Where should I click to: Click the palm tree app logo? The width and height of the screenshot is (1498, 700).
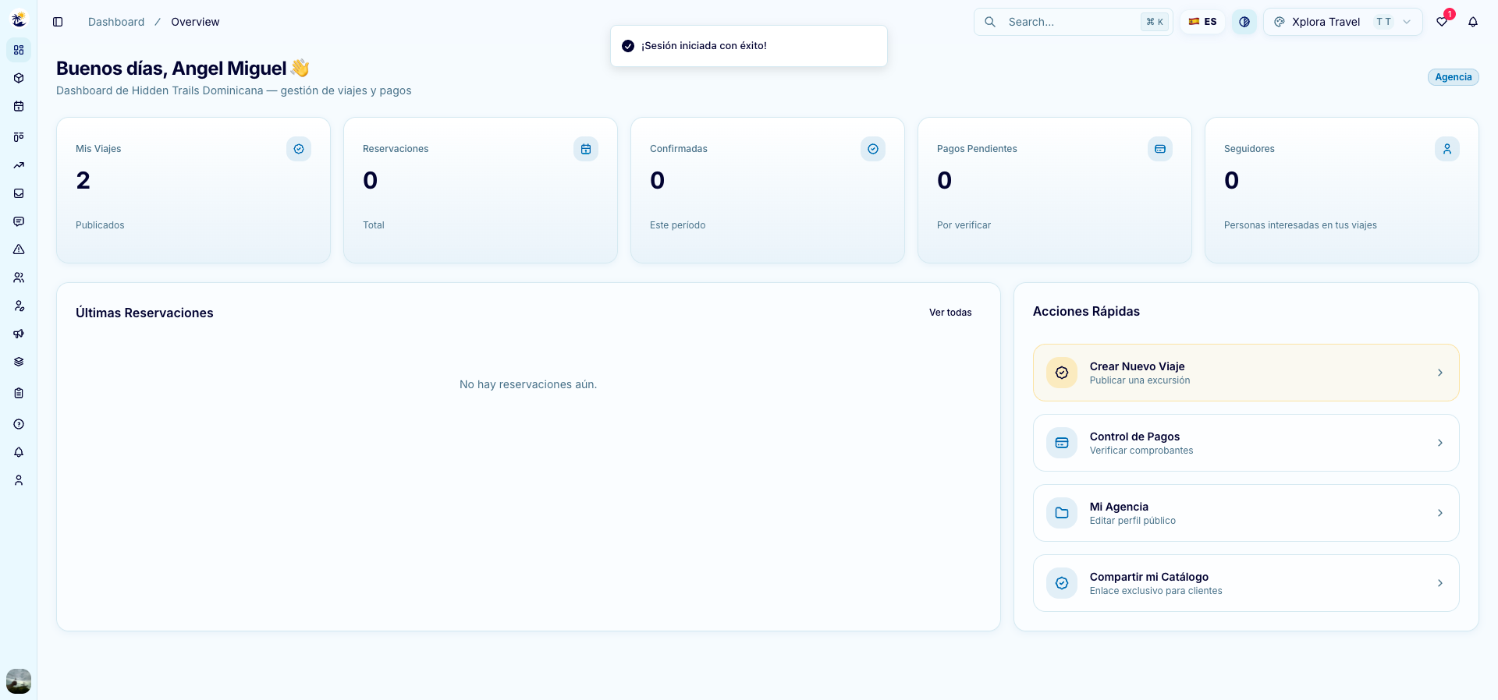click(19, 19)
